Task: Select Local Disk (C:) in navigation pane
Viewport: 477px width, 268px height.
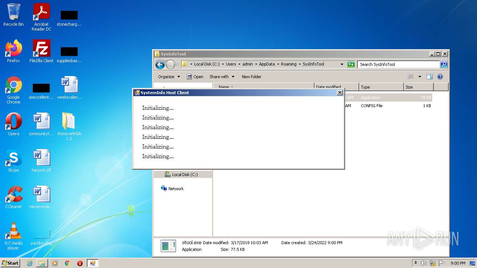Action: point(183,175)
